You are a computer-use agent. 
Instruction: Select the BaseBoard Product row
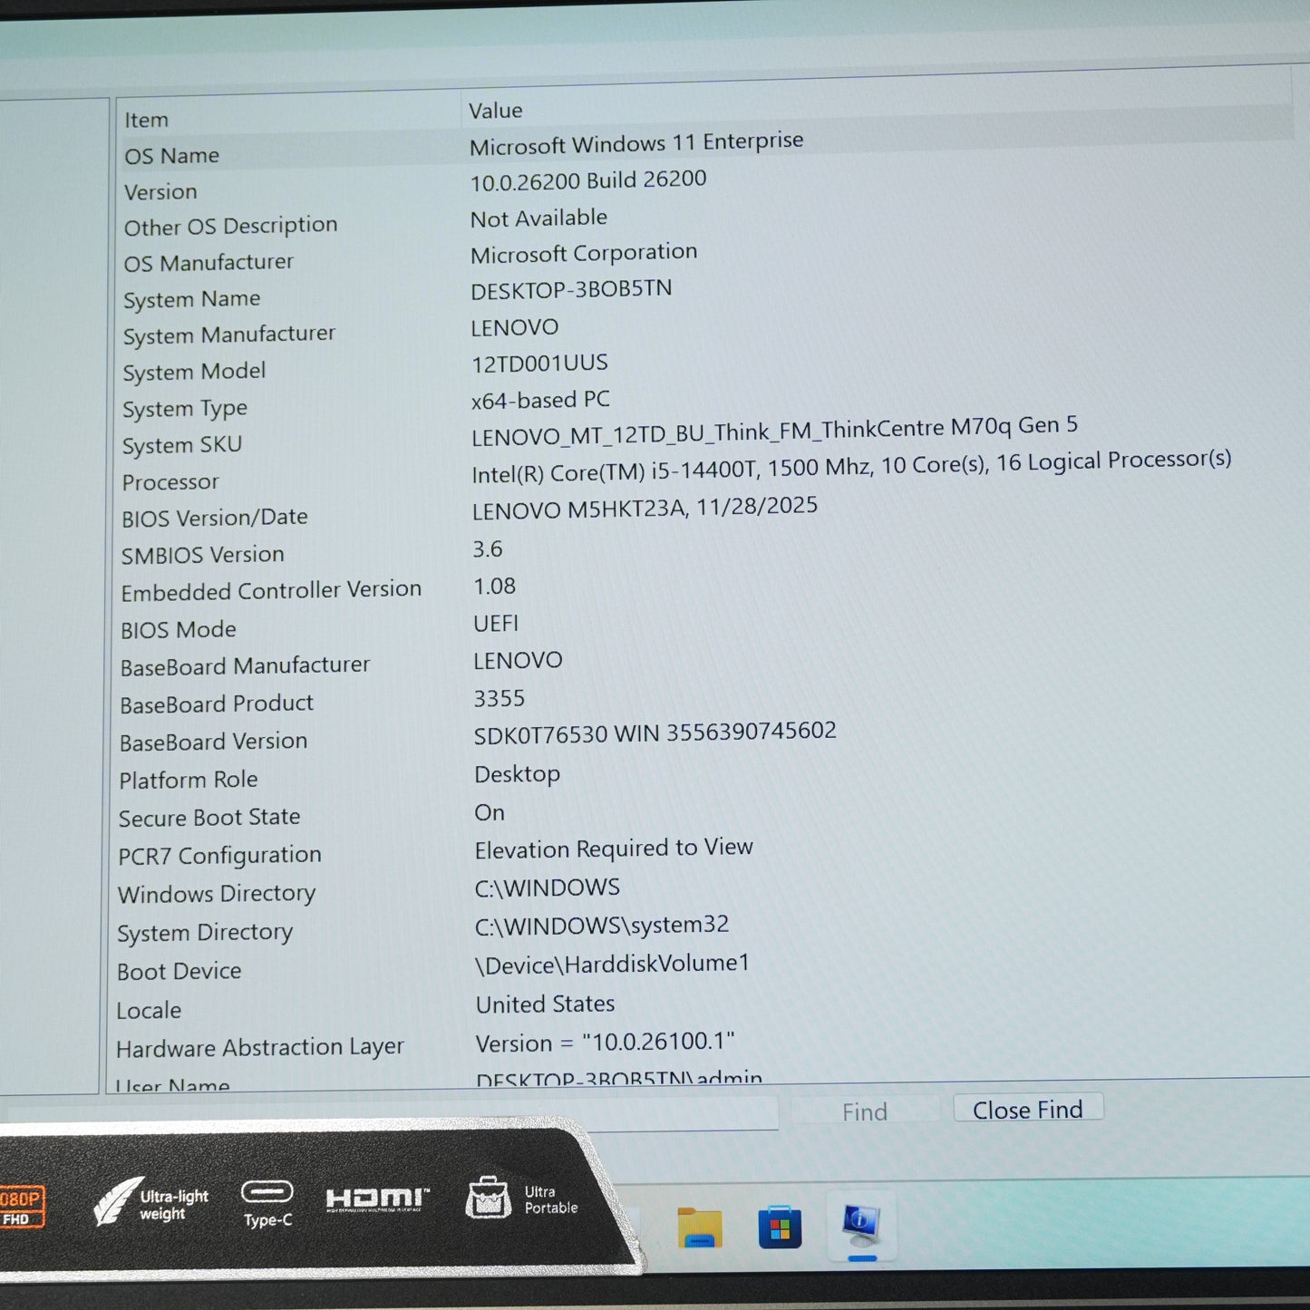(x=217, y=704)
